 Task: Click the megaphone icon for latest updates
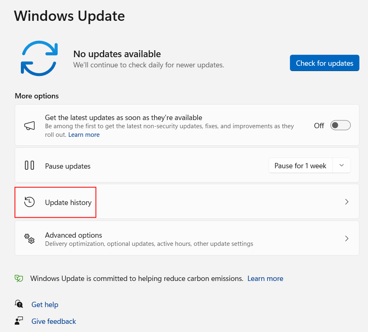click(29, 126)
